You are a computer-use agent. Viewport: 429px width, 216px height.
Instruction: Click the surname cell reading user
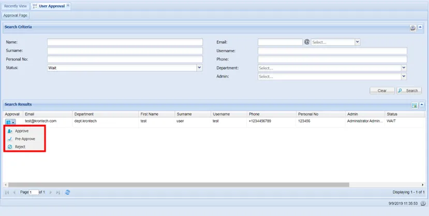pyautogui.click(x=180, y=121)
